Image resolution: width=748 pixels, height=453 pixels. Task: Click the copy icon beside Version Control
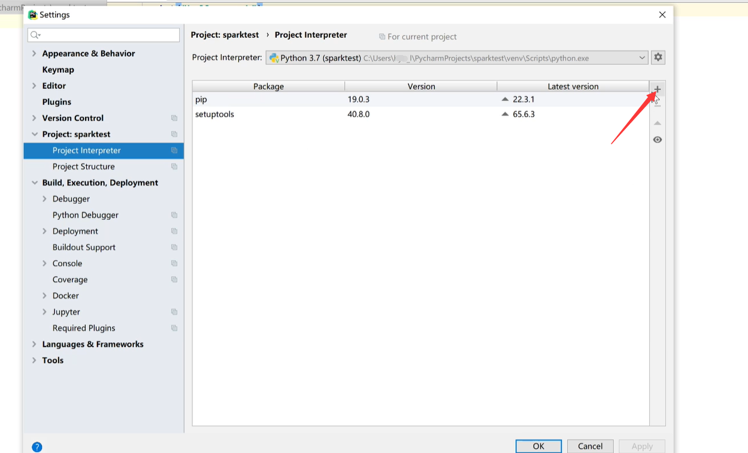(x=174, y=118)
